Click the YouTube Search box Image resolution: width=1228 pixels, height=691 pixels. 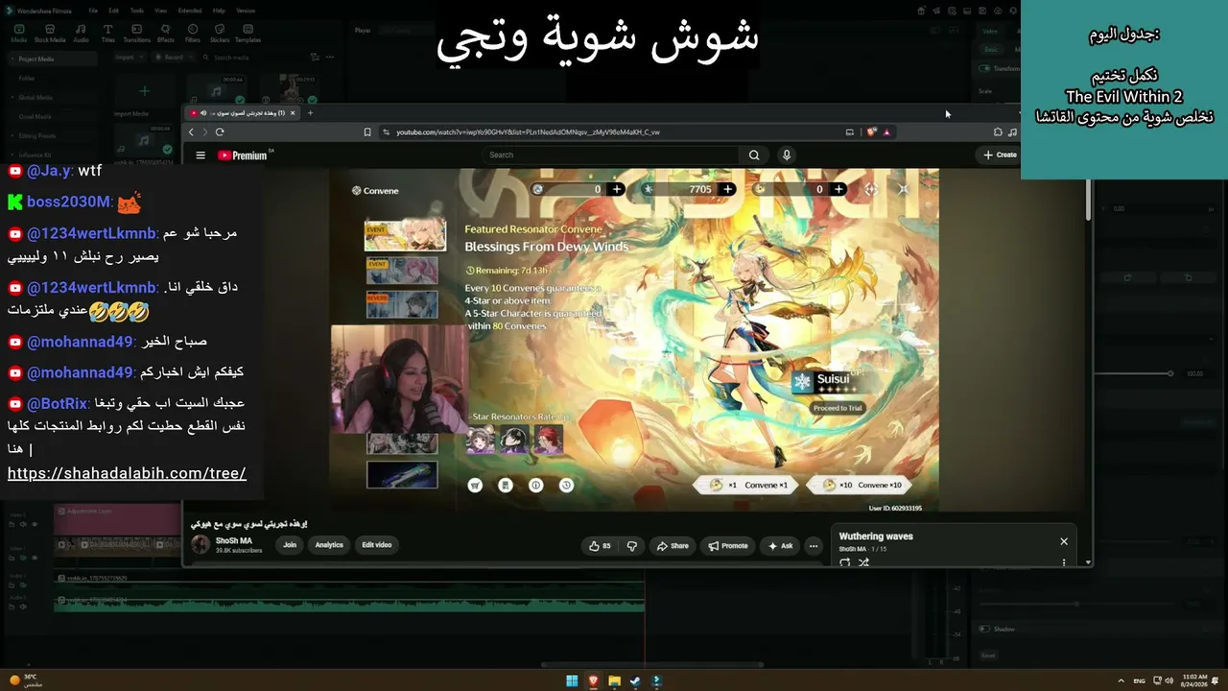pyautogui.click(x=611, y=155)
